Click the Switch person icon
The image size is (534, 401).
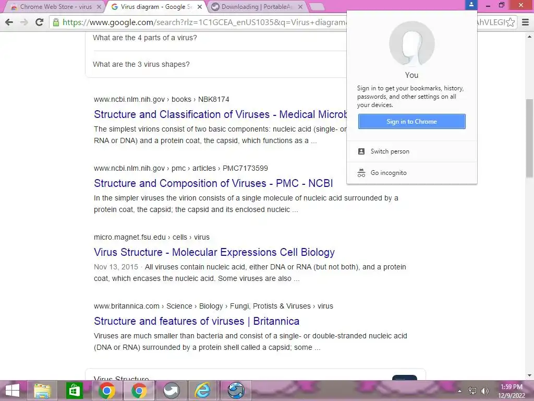pyautogui.click(x=361, y=151)
